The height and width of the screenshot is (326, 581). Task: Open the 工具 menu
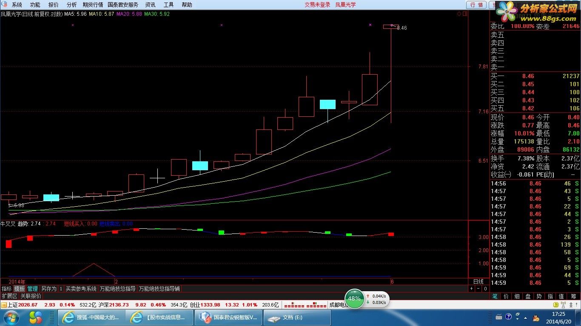[x=169, y=5]
